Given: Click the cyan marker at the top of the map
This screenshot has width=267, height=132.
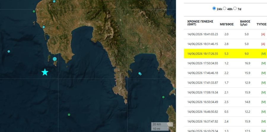Looking at the screenshot, I should tap(54, 1).
